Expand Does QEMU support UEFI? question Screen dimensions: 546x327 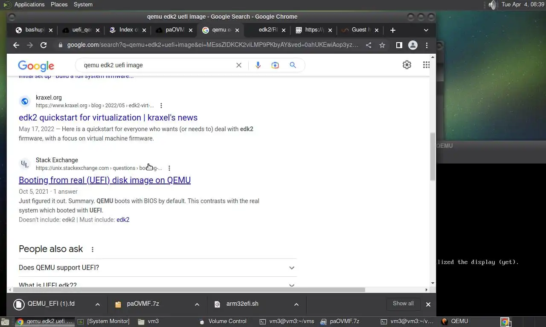(x=157, y=268)
